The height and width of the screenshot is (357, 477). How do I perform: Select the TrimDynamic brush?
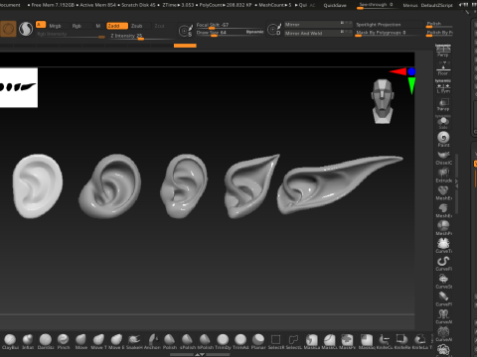(223, 341)
